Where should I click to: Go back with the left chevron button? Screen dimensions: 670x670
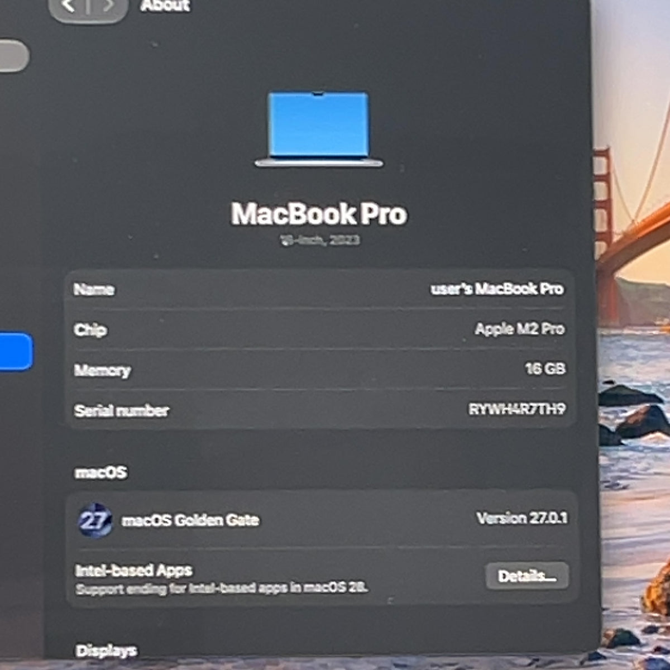point(69,6)
